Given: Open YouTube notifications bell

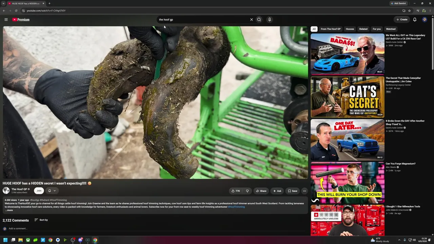Looking at the screenshot, I should (x=415, y=20).
